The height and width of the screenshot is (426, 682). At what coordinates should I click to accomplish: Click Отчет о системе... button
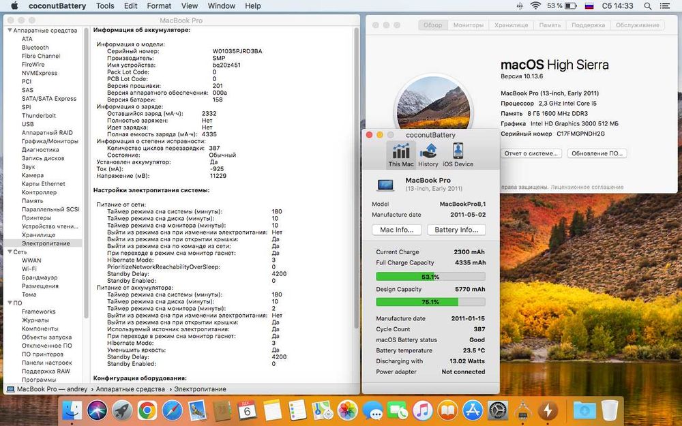(531, 153)
